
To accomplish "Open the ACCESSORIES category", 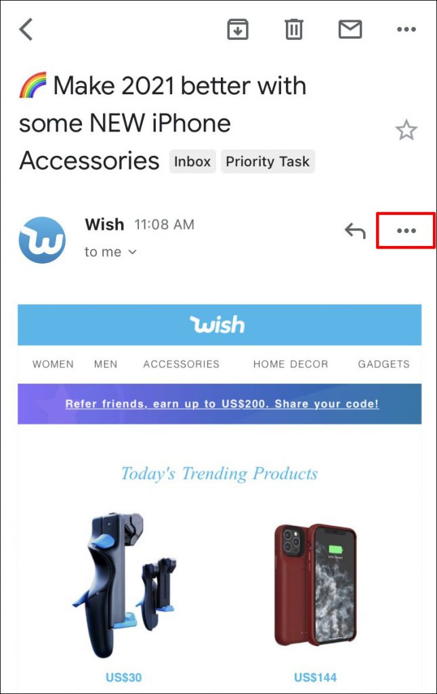I will [x=182, y=364].
